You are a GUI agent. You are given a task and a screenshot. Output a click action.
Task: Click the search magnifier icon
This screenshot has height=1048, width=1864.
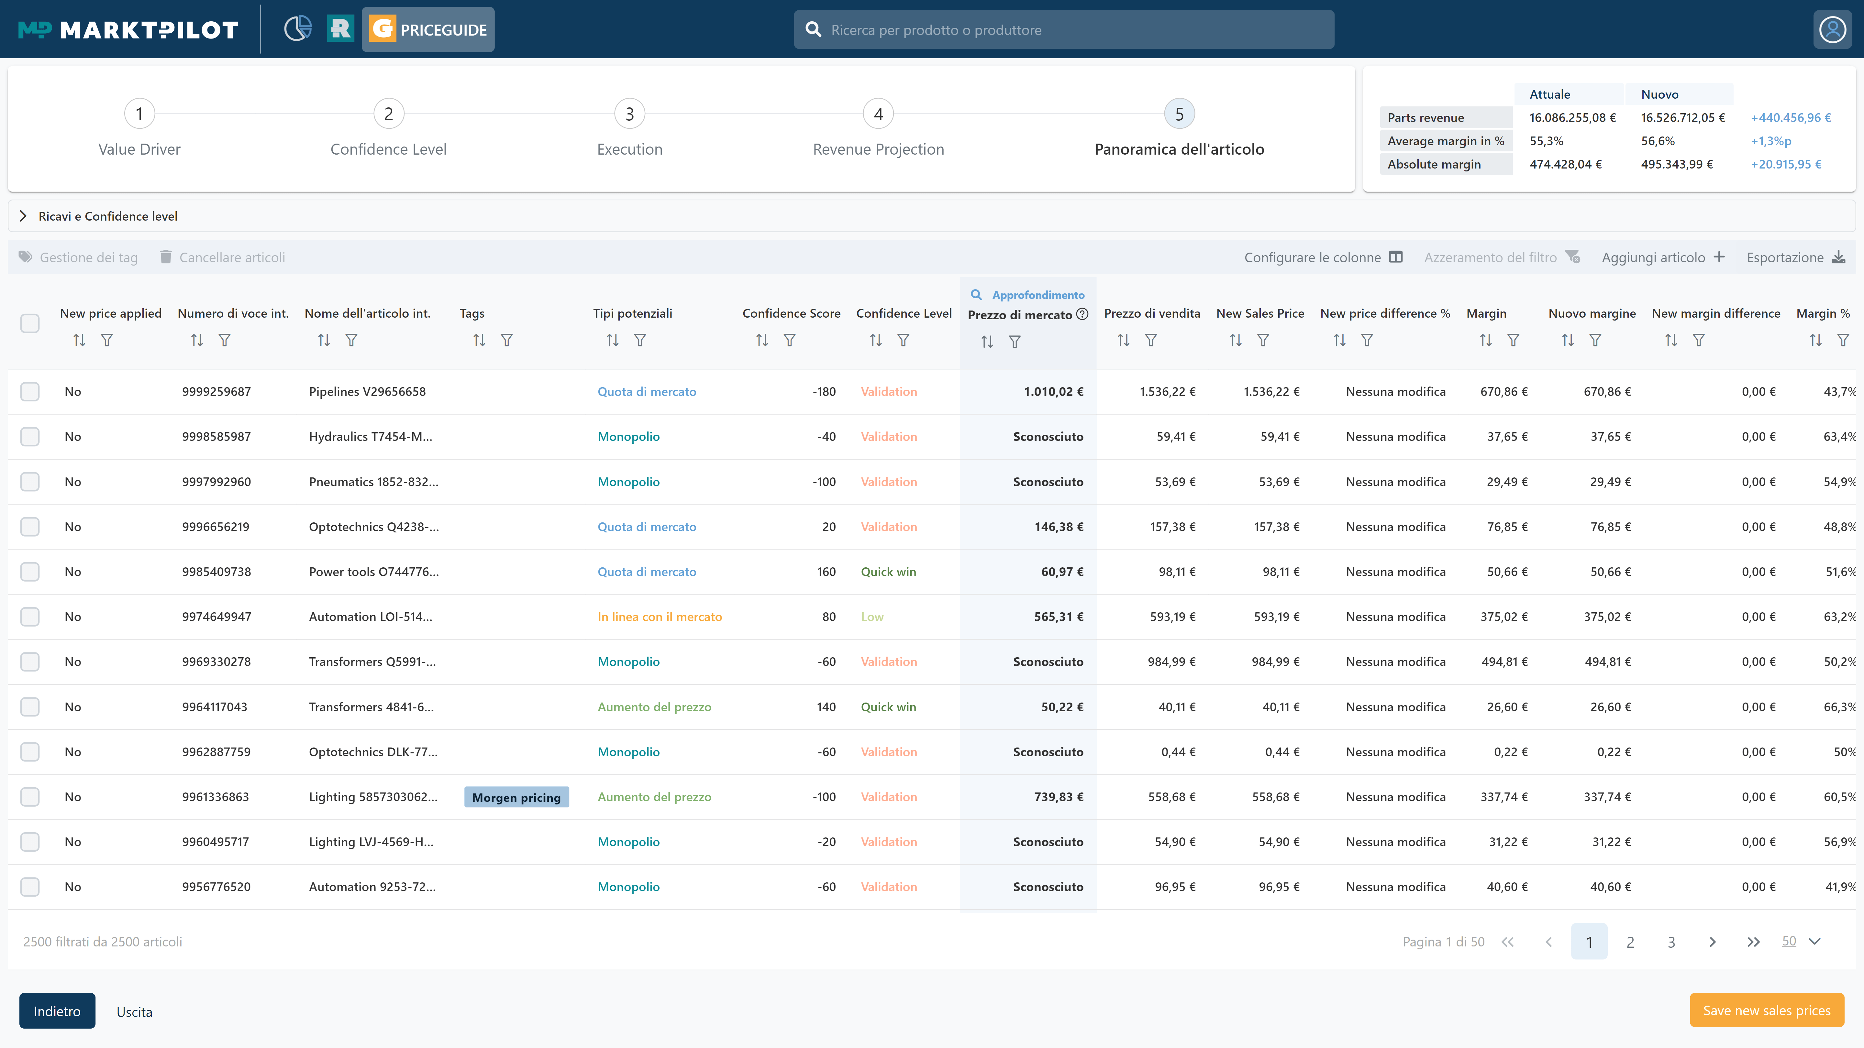[x=813, y=30]
